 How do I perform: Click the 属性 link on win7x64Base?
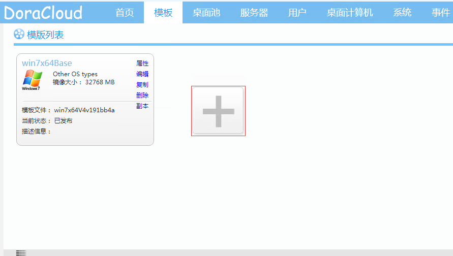click(142, 63)
